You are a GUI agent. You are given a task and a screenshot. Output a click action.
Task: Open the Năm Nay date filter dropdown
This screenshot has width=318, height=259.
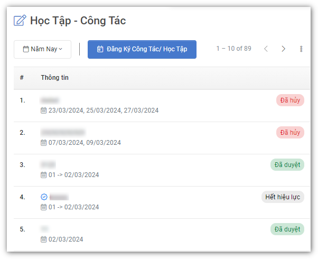tap(42, 49)
